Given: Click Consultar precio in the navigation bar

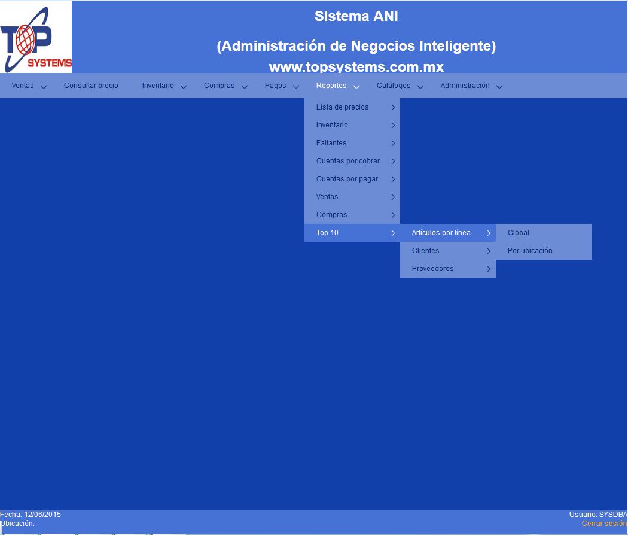Looking at the screenshot, I should (91, 86).
